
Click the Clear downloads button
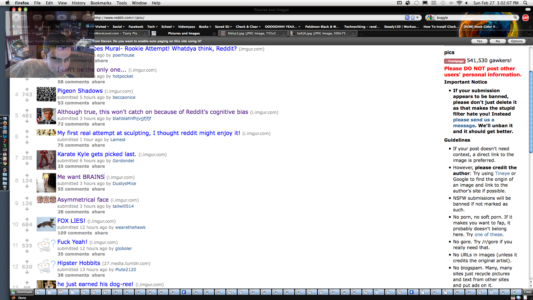tap(527, 292)
